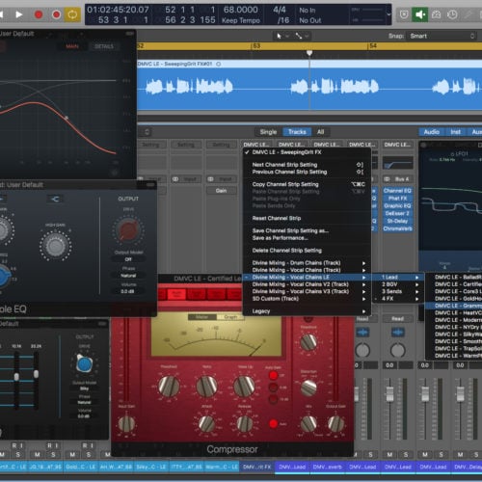Viewport: 482px width, 482px height.
Task: Click the Compressor Input Gain knob
Action: tap(126, 423)
